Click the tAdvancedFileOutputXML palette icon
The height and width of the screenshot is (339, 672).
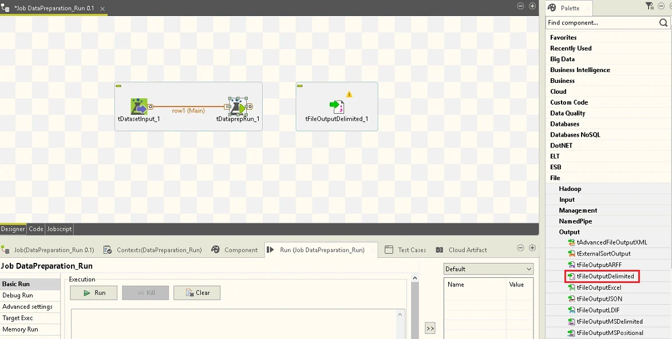571,242
